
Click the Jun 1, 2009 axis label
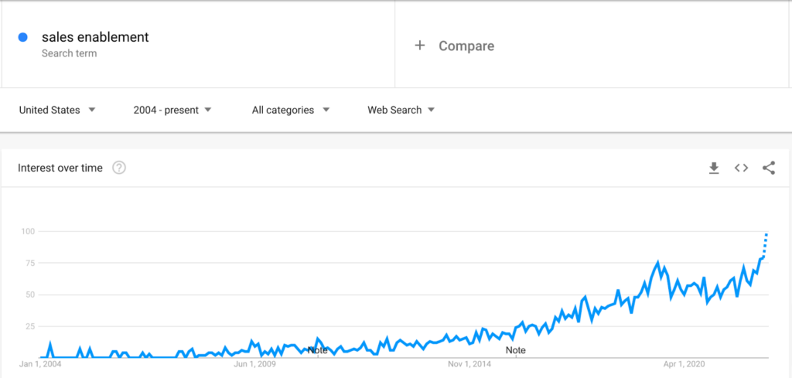(x=254, y=364)
